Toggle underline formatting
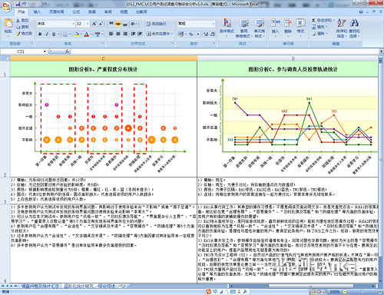The image size is (384, 295). [54, 34]
